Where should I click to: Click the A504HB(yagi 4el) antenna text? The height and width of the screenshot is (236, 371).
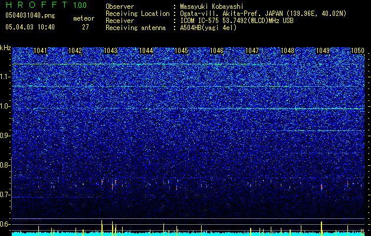(x=208, y=28)
